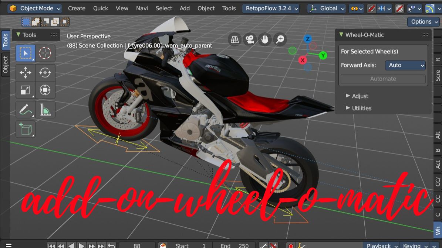Viewport: 442px width, 248px height.
Task: Open RetopoFlow 3.2.4 dropdown
Action: [x=271, y=8]
